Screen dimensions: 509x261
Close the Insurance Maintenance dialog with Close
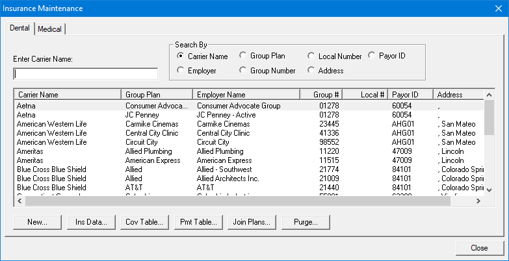click(479, 248)
